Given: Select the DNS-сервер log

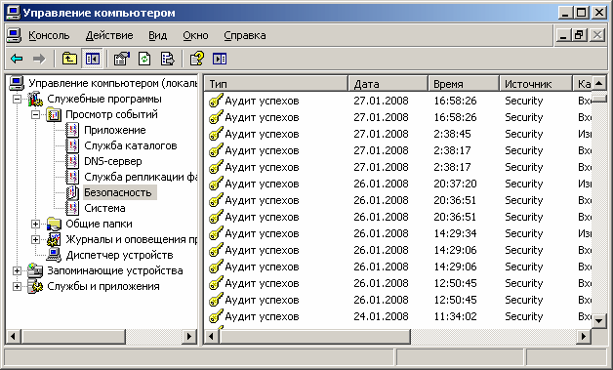Looking at the screenshot, I should [x=113, y=161].
